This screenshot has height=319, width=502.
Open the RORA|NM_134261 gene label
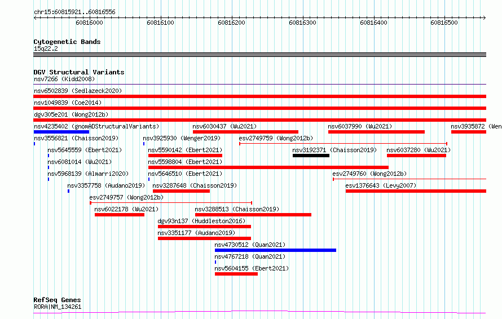tap(58, 307)
